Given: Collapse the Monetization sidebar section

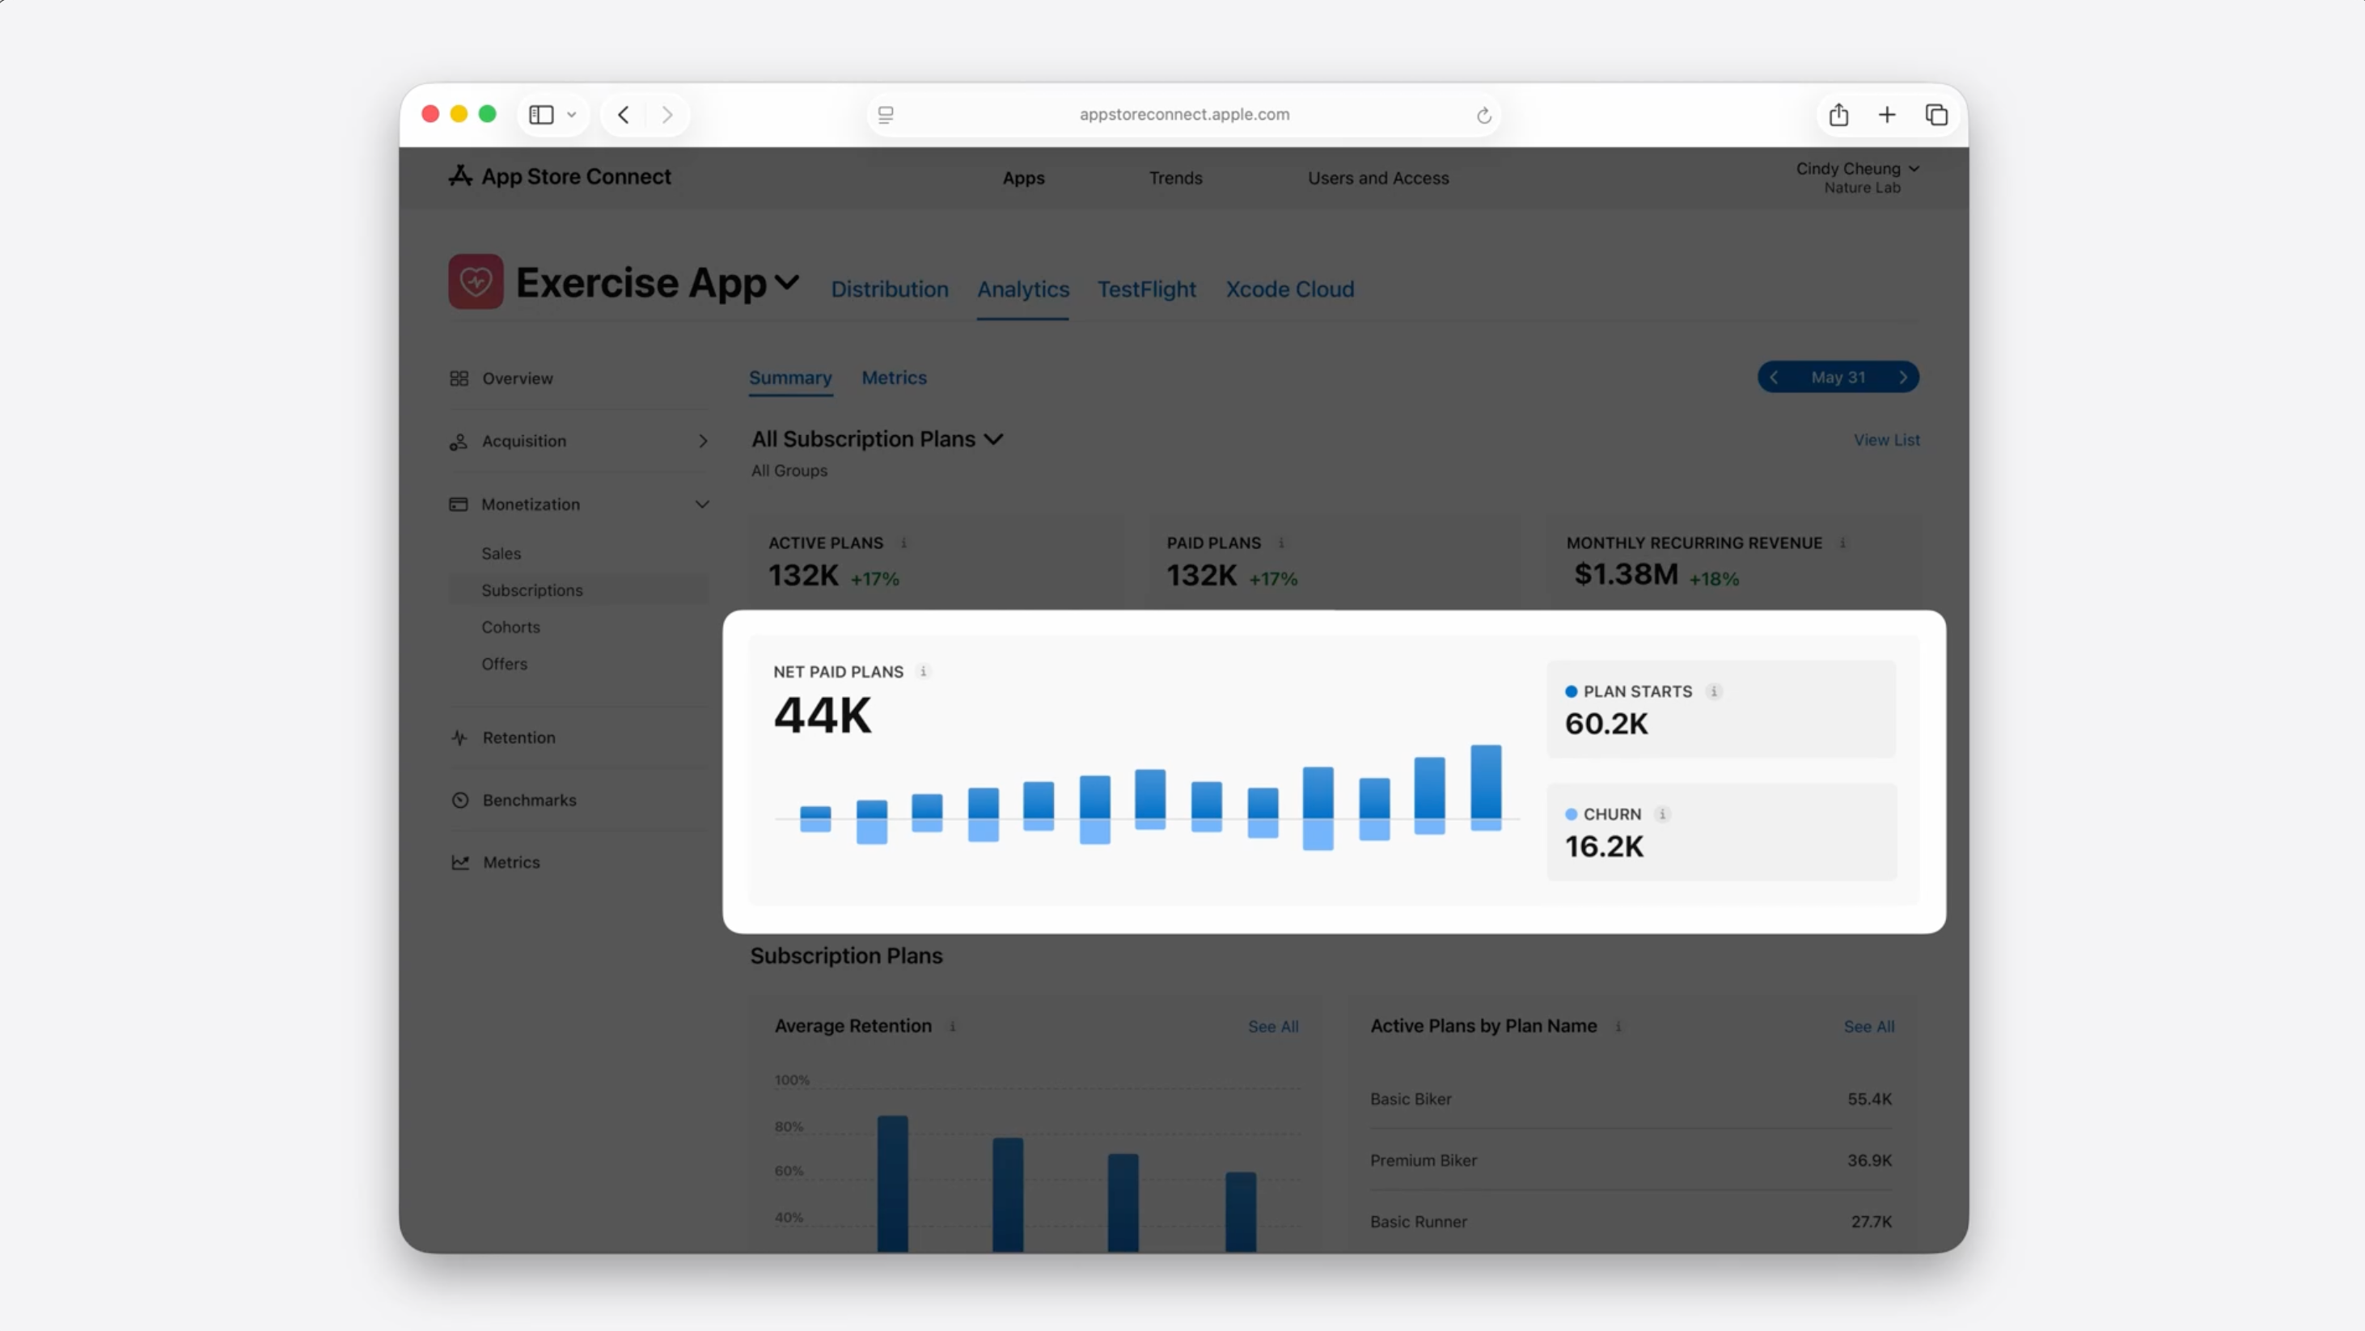Looking at the screenshot, I should click(x=702, y=504).
